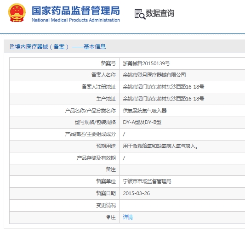Click the 产品描述/主要组成成分 label
The height and width of the screenshot is (230, 245).
[x=90, y=134]
